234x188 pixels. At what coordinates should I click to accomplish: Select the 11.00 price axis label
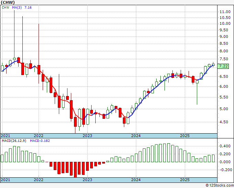(225, 12)
